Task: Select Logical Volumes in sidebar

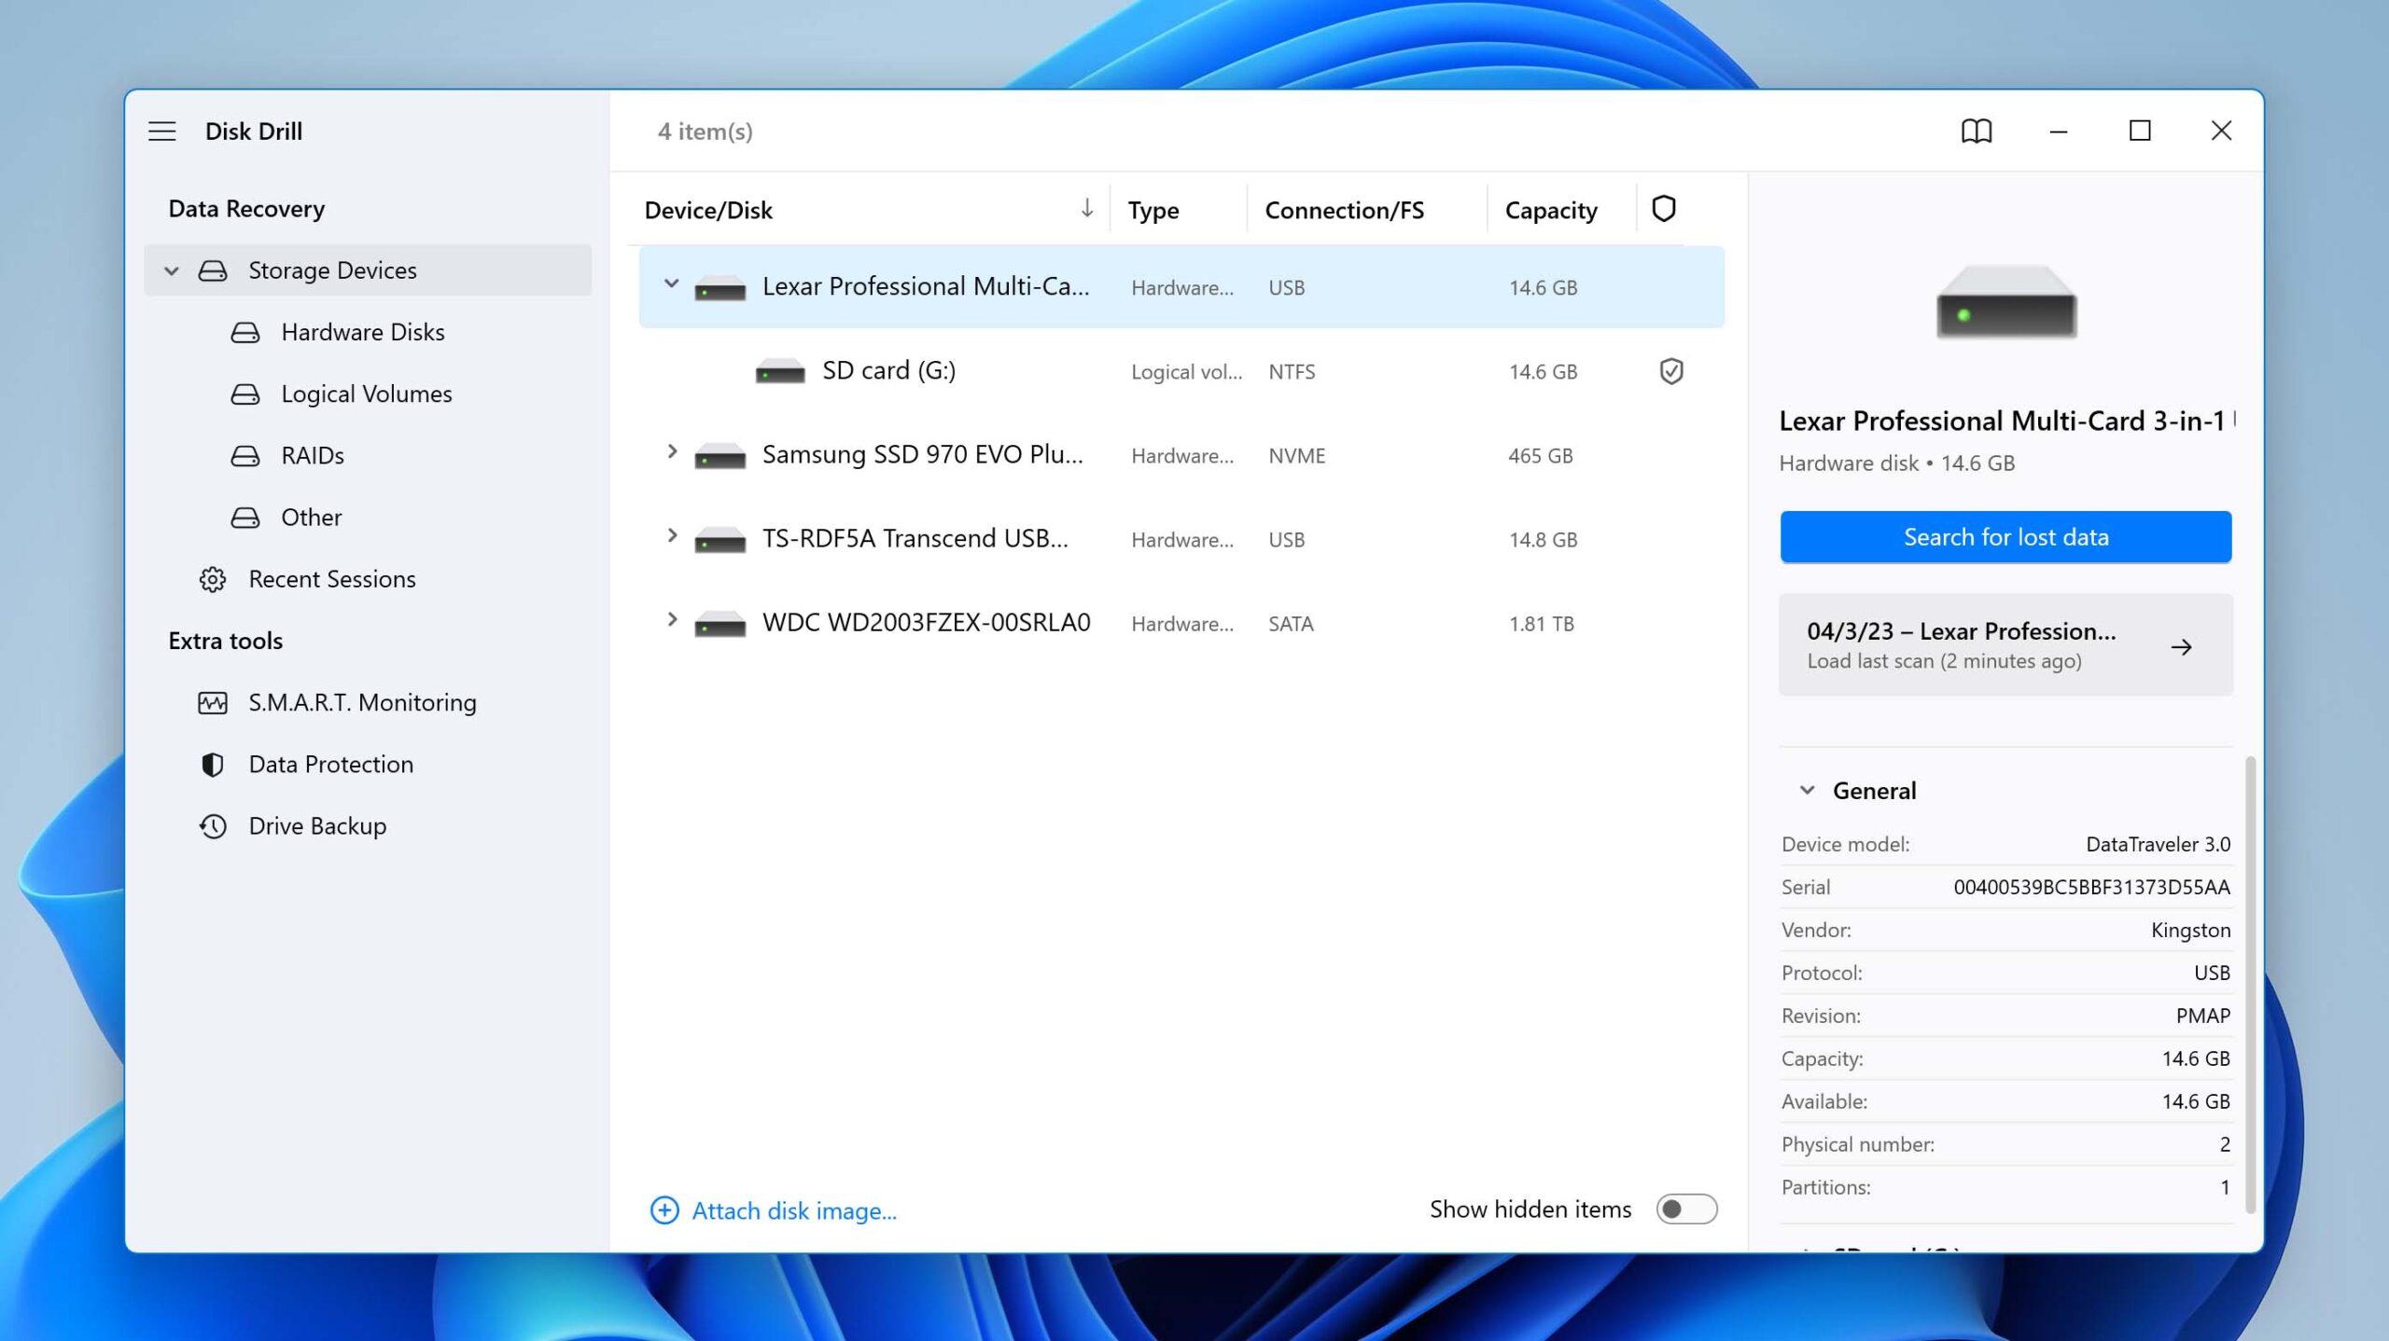Action: (x=367, y=394)
